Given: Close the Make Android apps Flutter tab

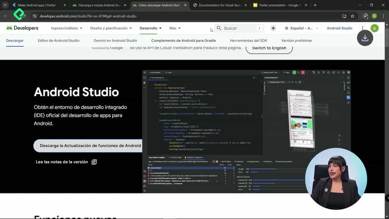Looking at the screenshot, I should (65, 5).
